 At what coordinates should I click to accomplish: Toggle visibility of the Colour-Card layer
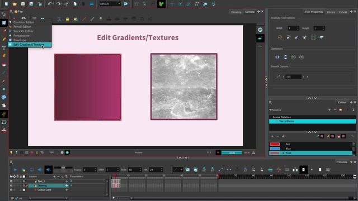[x=11, y=190]
